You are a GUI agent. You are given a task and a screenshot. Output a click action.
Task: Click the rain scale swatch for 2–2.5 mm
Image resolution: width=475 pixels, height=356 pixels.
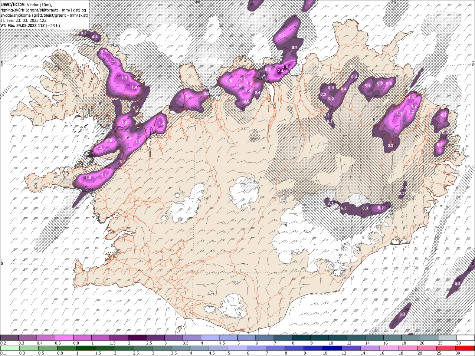pyautogui.click(x=124, y=348)
